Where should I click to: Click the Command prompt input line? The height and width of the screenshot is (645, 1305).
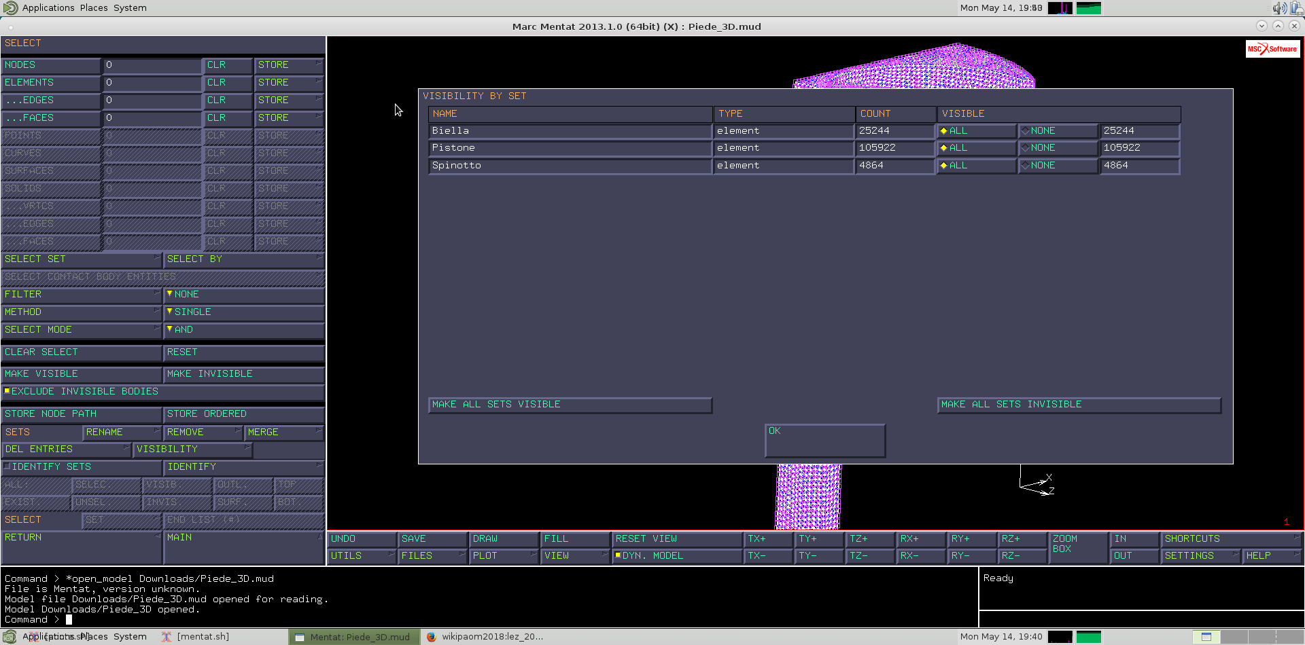489,620
